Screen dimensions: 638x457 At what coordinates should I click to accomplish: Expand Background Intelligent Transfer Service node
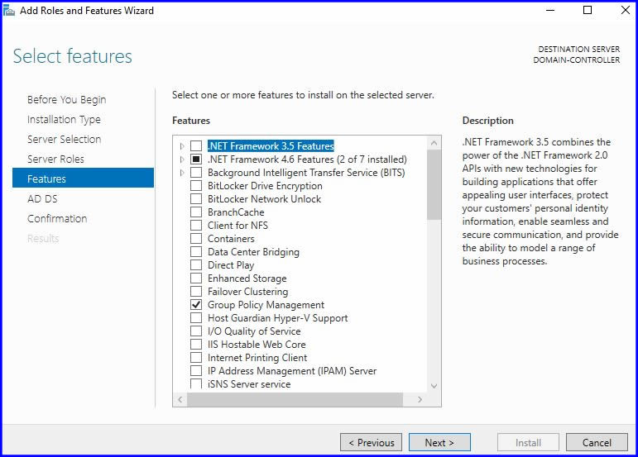[182, 173]
